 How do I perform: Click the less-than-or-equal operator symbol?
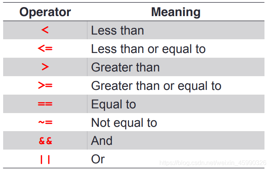[x=45, y=48]
